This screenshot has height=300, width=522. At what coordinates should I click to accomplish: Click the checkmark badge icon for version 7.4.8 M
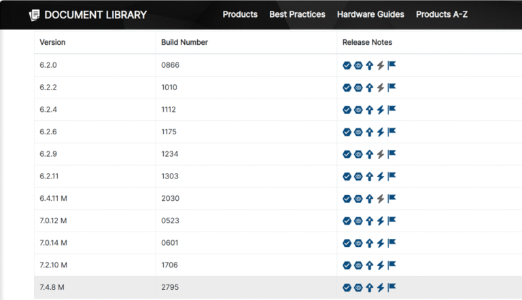coord(347,288)
